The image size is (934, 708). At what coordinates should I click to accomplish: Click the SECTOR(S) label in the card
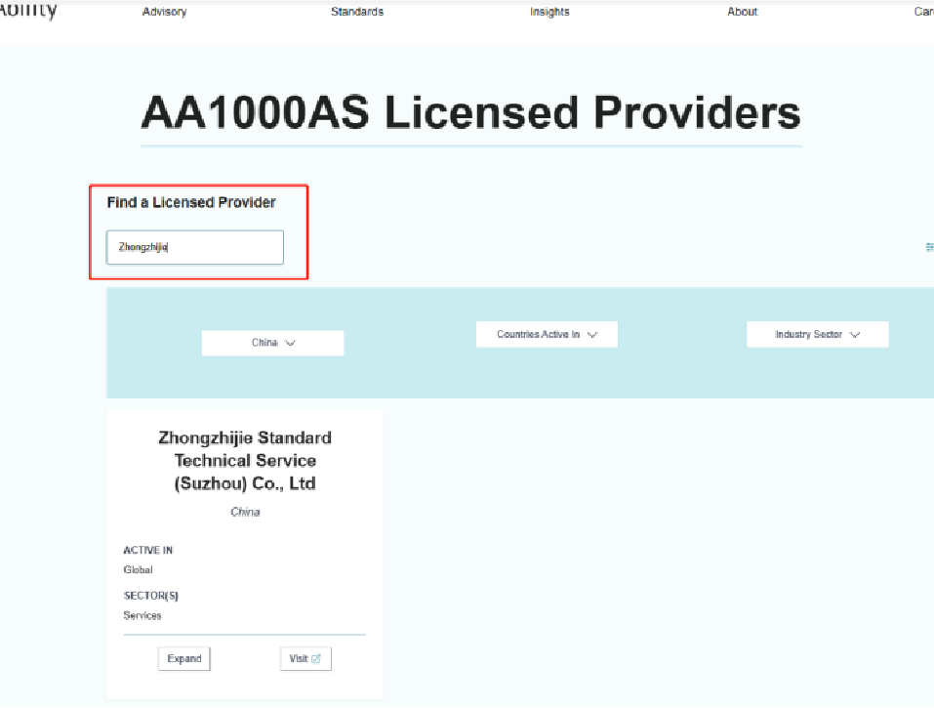tap(150, 596)
